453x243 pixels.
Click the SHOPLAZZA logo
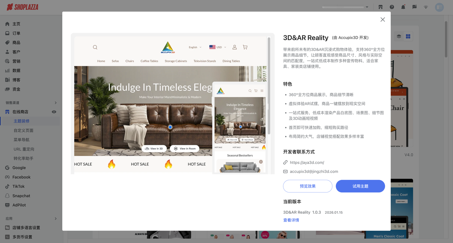click(x=22, y=7)
